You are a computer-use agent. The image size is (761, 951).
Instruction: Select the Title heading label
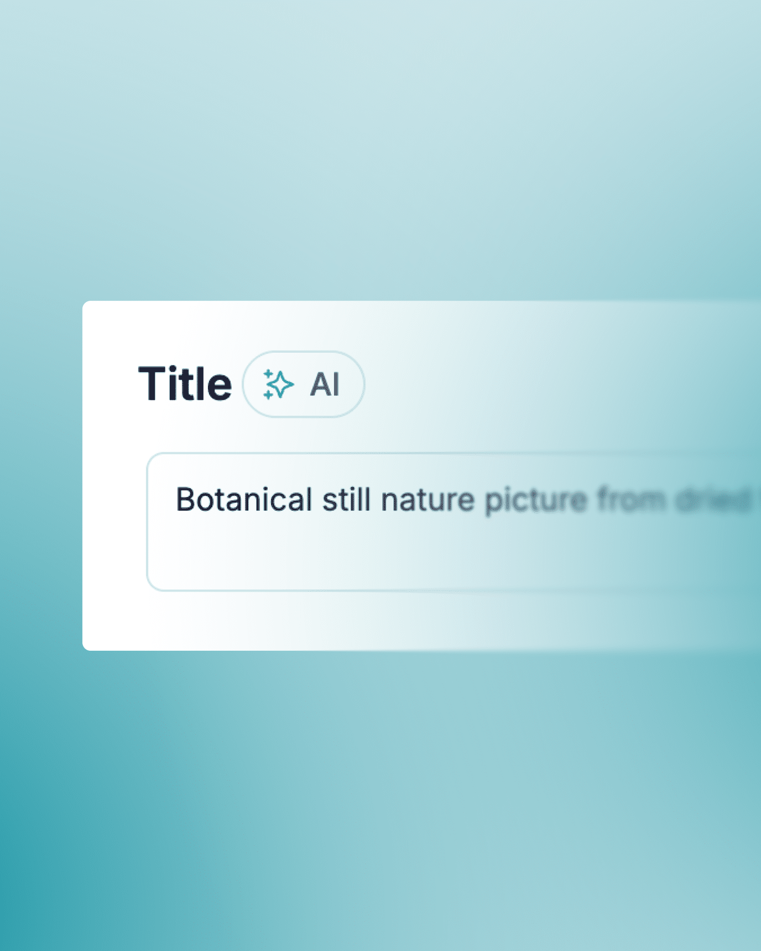185,384
